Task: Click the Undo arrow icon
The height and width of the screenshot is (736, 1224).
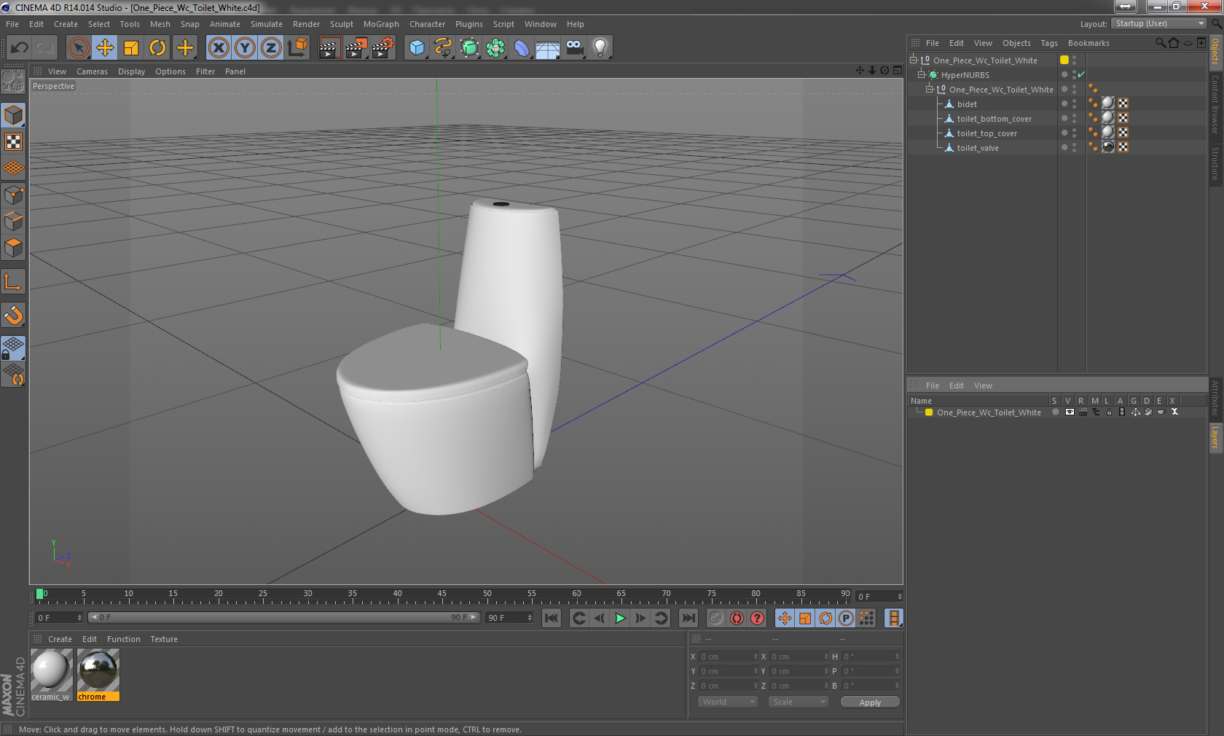Action: [x=20, y=48]
